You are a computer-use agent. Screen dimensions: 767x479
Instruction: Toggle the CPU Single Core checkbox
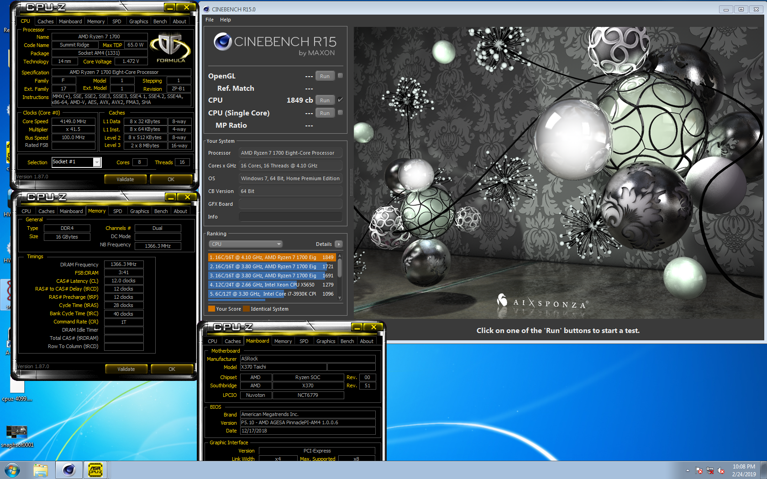click(340, 112)
